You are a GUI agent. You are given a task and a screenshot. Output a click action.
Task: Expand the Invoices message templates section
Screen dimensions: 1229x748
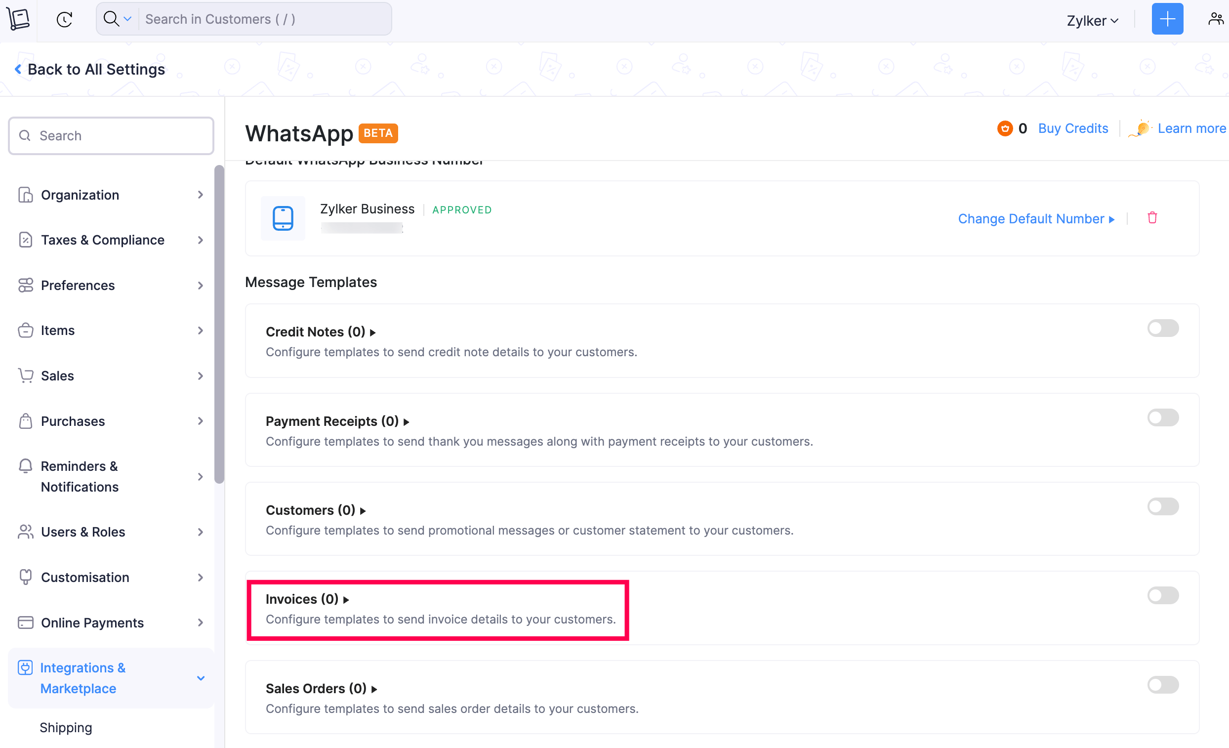tap(306, 598)
